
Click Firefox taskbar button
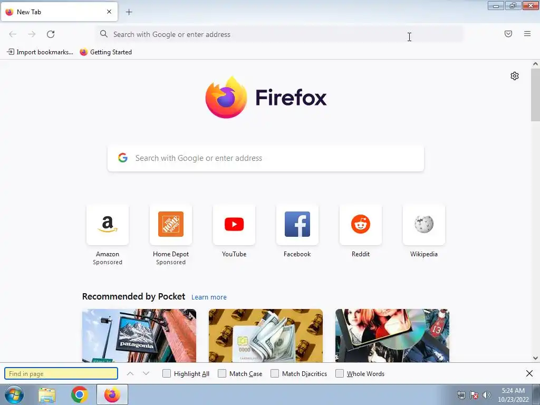click(112, 394)
